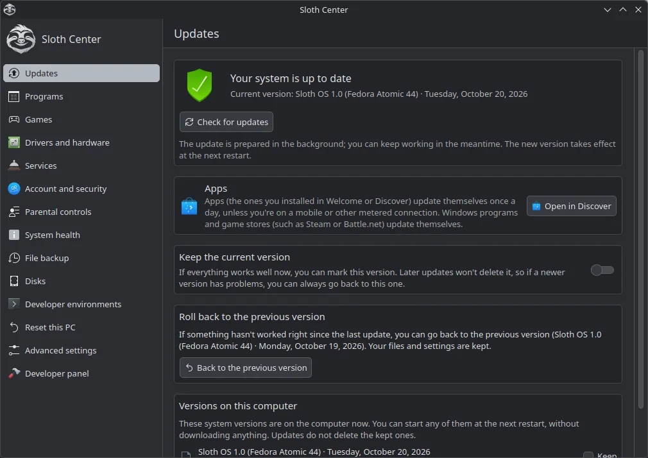Go to Account and security
The image size is (648, 458).
(81, 189)
